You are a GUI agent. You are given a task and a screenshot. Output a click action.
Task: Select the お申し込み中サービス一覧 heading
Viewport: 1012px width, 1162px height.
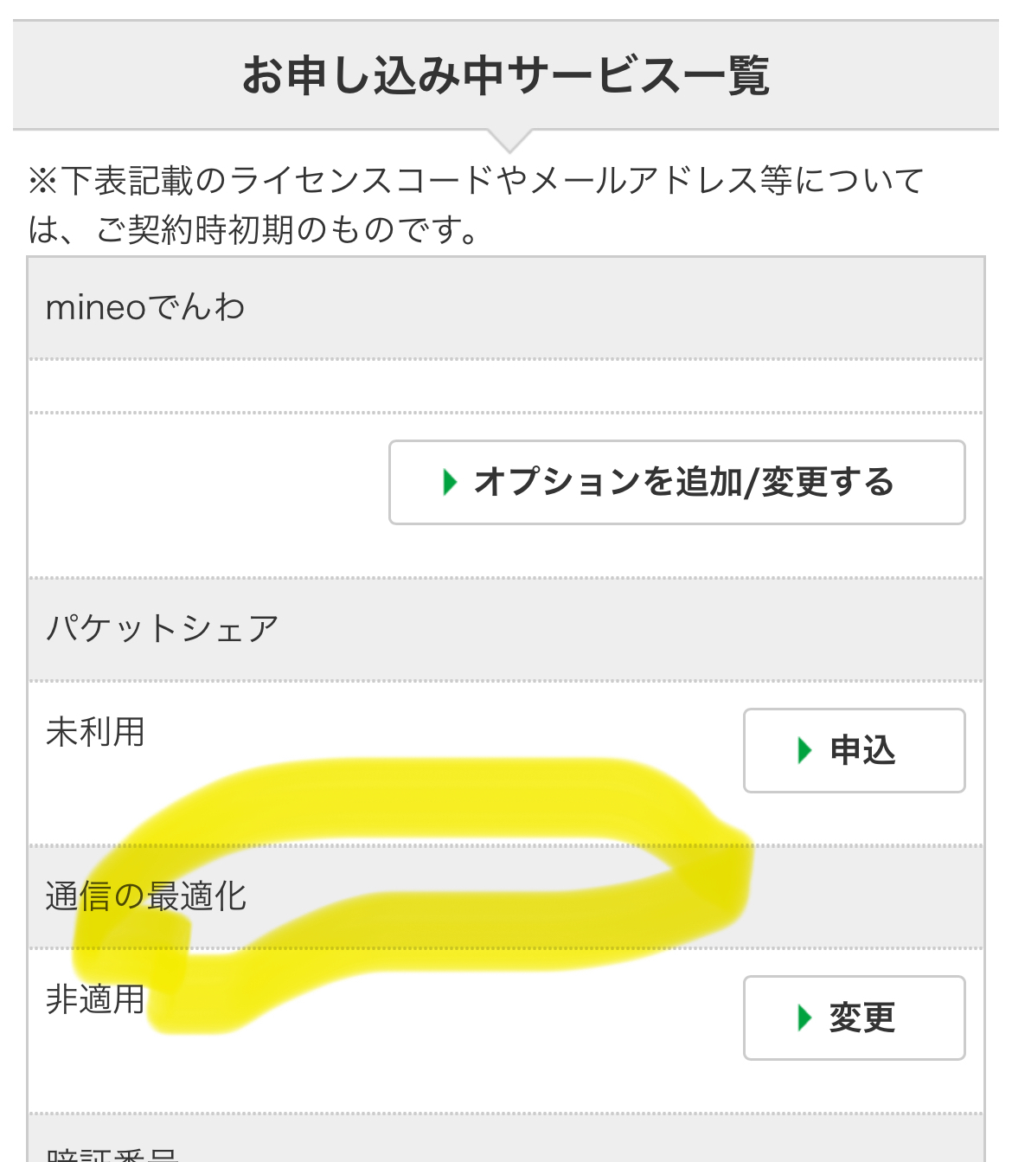505,75
